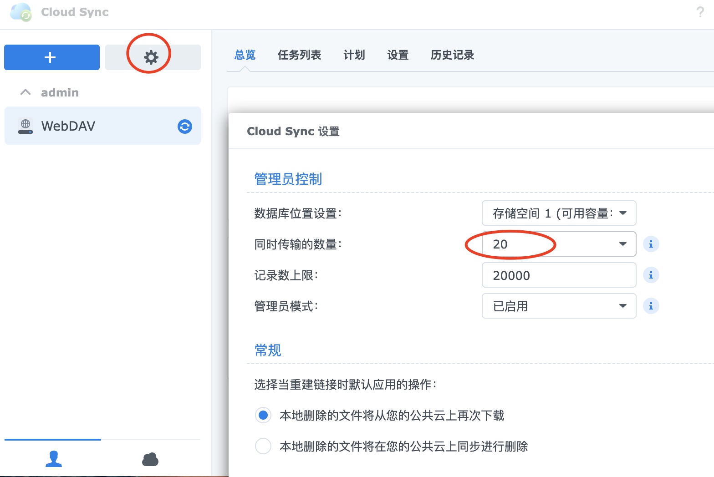Switch to the cloud view icon tab
Screen dimensions: 714x477
(x=150, y=459)
